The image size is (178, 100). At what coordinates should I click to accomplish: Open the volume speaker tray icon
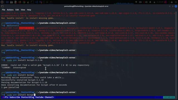147,2
